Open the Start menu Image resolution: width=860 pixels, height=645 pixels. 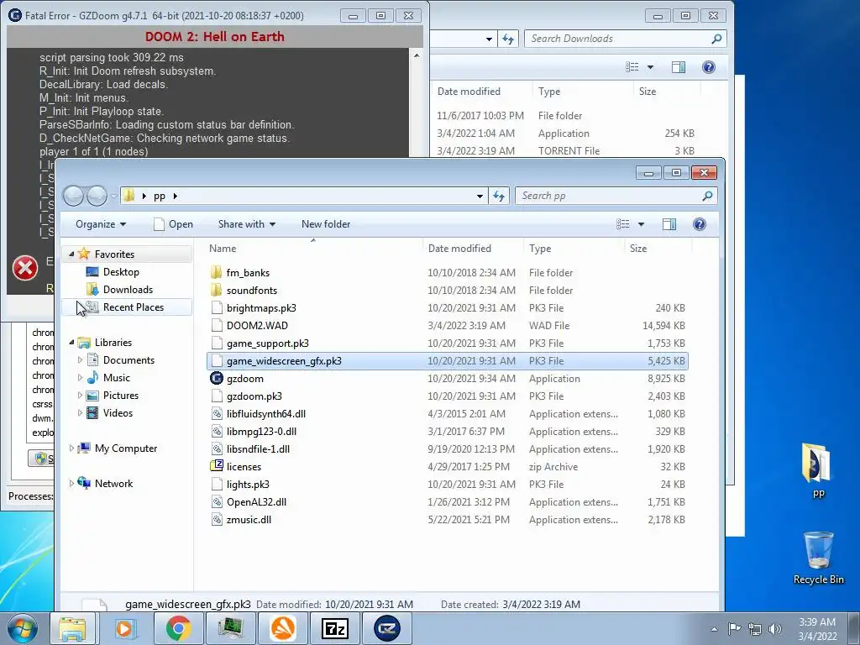pyautogui.click(x=23, y=628)
